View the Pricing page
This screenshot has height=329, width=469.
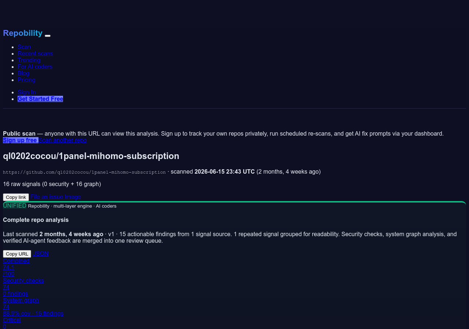pyautogui.click(x=26, y=80)
